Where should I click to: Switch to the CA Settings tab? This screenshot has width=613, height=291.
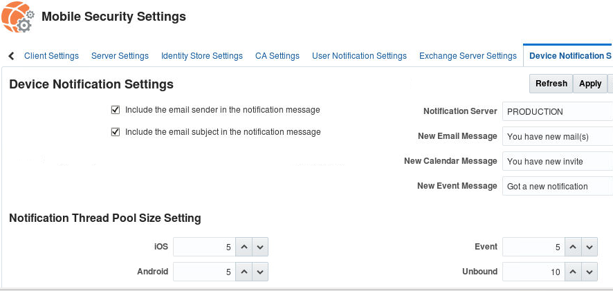(277, 56)
